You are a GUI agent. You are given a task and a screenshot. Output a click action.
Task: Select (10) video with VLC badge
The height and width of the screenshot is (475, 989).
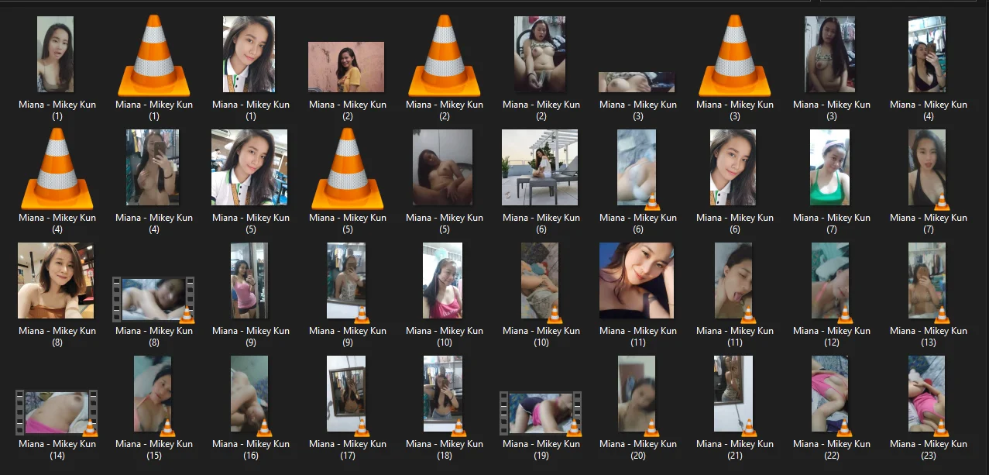pos(541,282)
